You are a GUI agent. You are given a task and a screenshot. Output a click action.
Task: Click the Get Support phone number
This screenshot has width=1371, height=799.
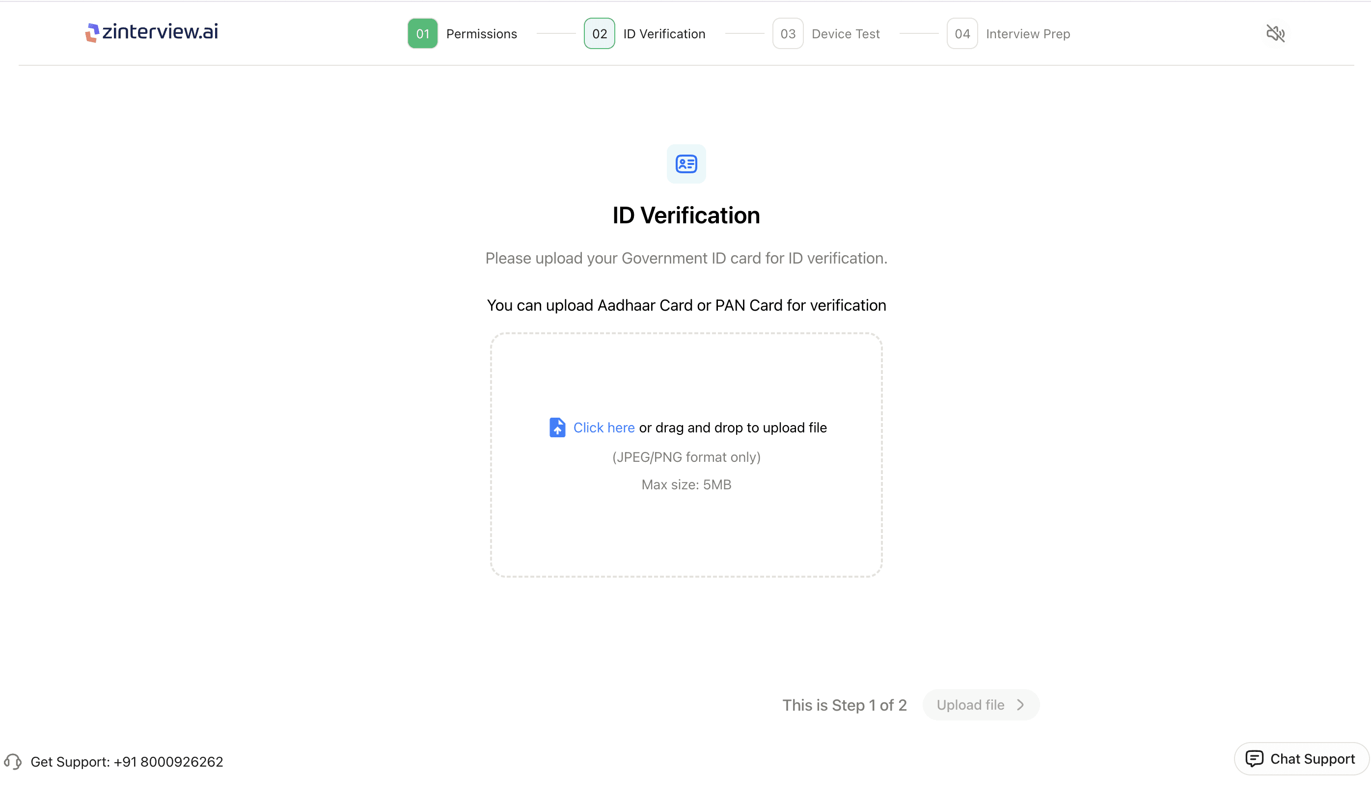click(x=168, y=762)
